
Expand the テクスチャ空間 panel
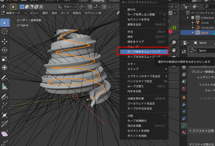(201, 131)
